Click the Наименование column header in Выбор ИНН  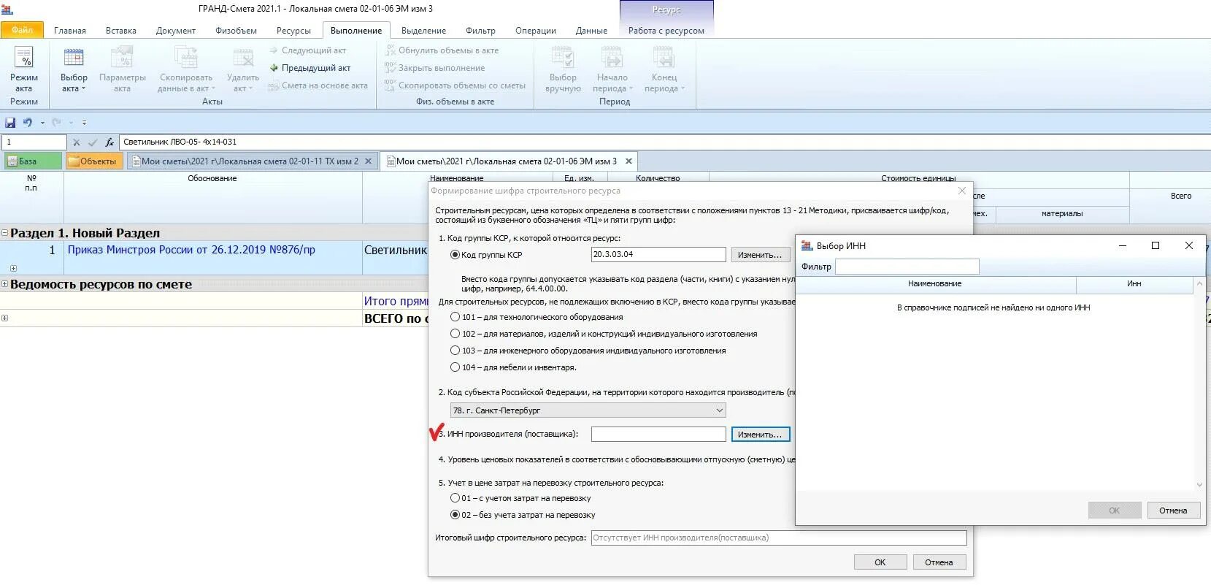click(935, 284)
